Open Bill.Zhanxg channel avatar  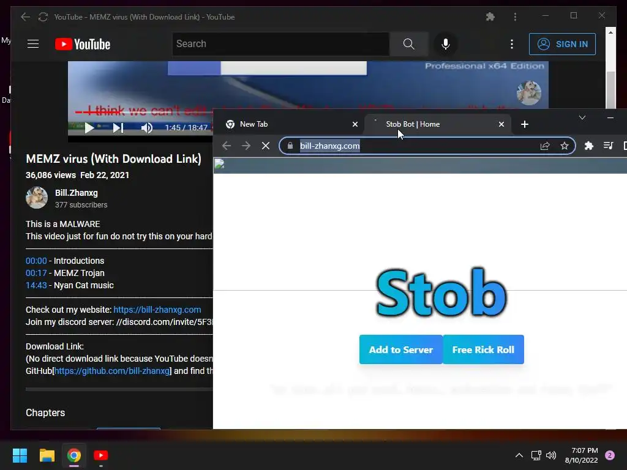pos(37,198)
